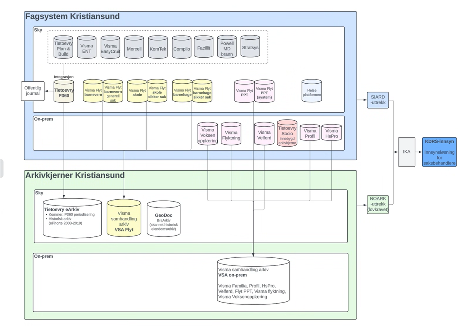Click the On-prem label in Arkivkjerner

[43, 256]
